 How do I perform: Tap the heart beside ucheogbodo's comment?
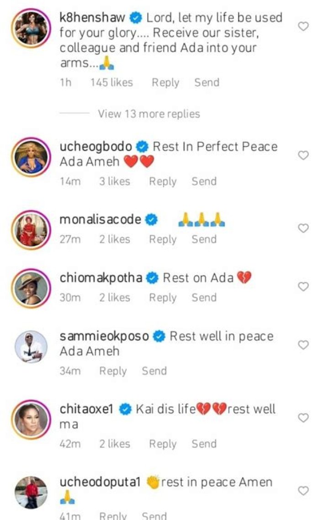tap(302, 155)
